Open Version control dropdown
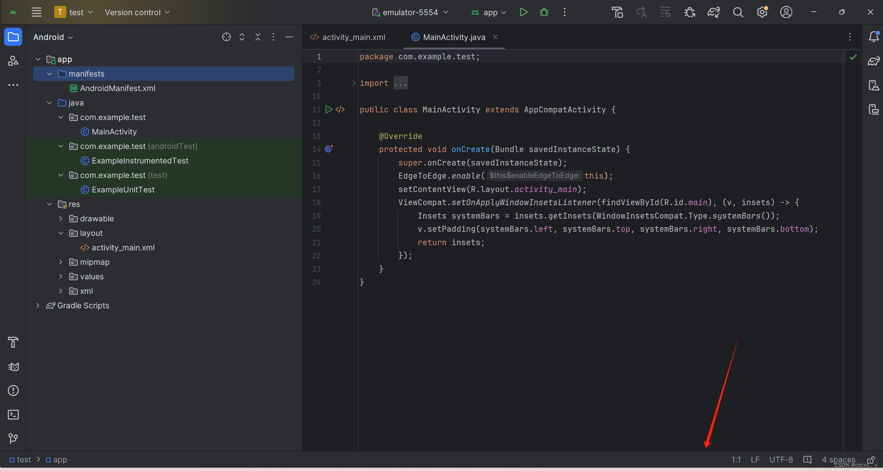 tap(137, 12)
